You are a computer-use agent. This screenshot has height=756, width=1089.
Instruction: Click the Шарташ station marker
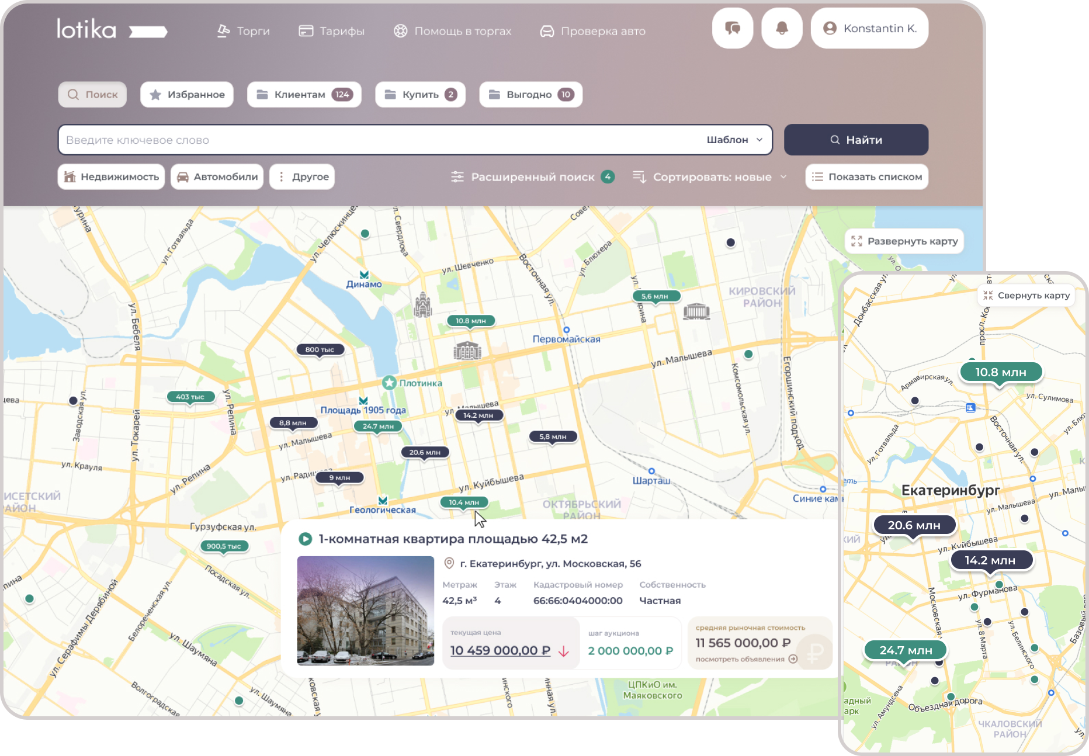pyautogui.click(x=651, y=471)
